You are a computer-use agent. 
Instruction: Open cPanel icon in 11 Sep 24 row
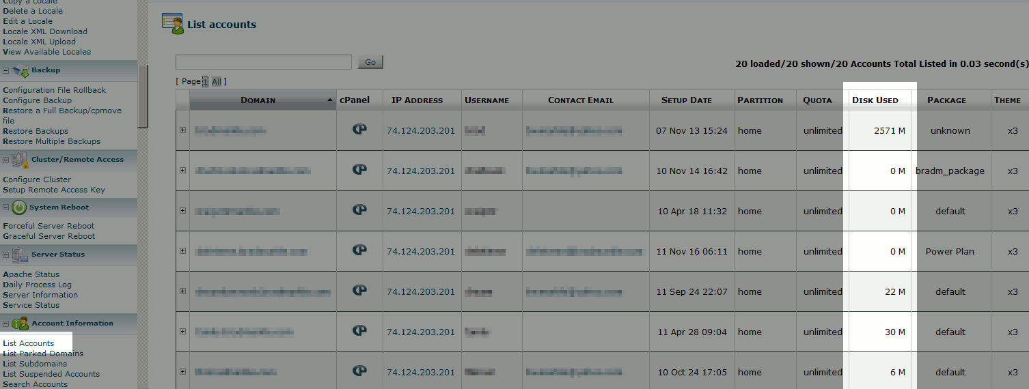pos(359,290)
